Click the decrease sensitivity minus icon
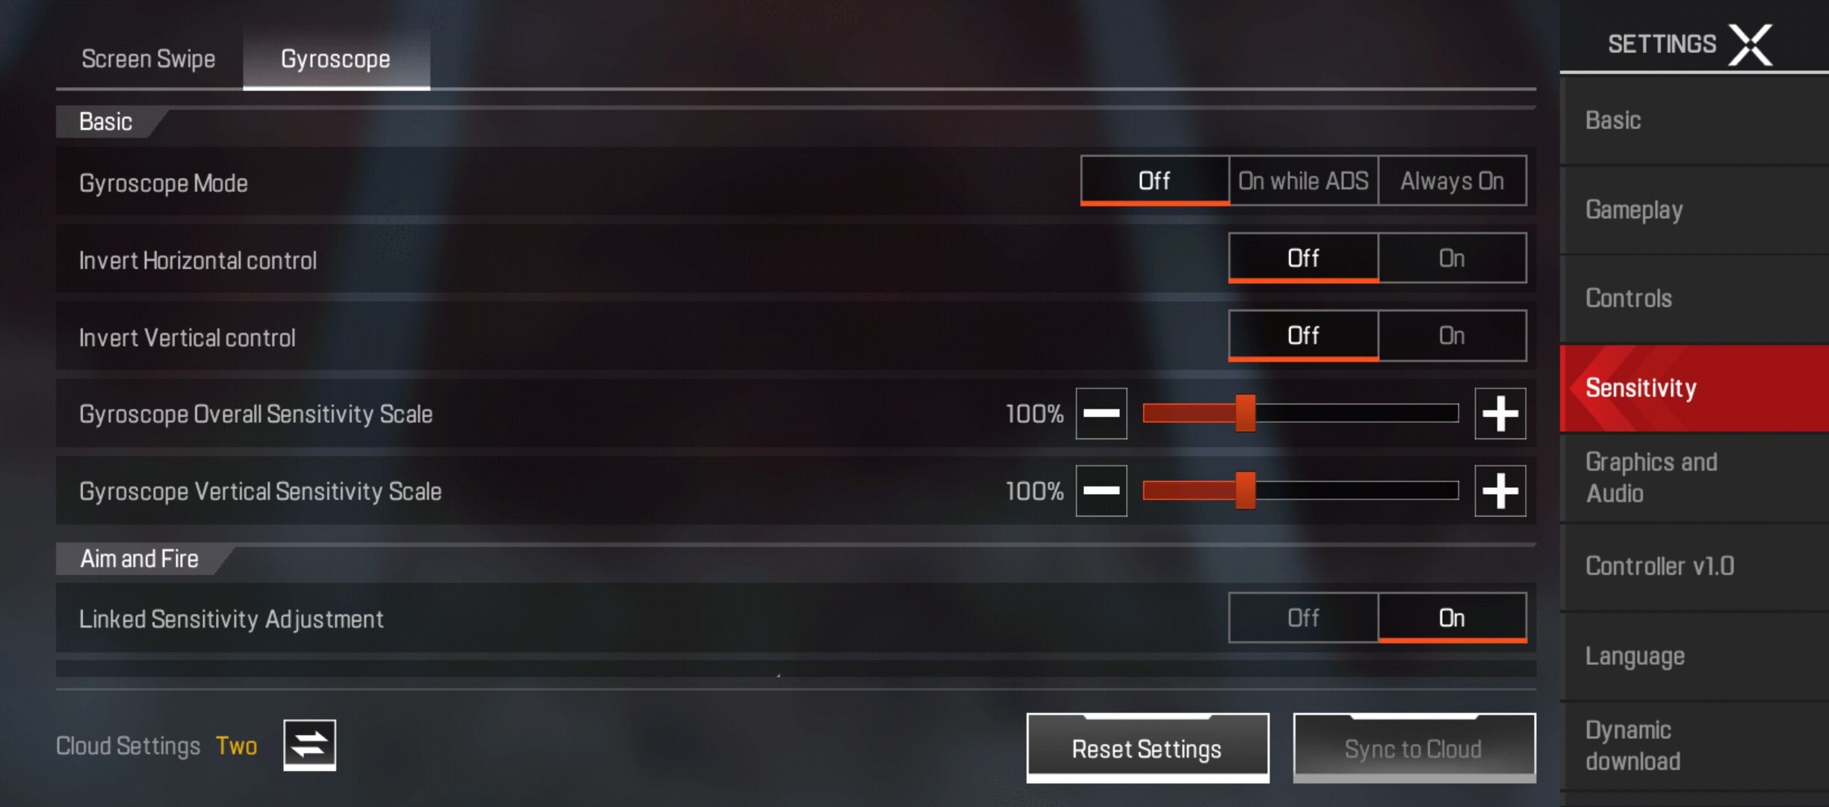 (x=1101, y=414)
